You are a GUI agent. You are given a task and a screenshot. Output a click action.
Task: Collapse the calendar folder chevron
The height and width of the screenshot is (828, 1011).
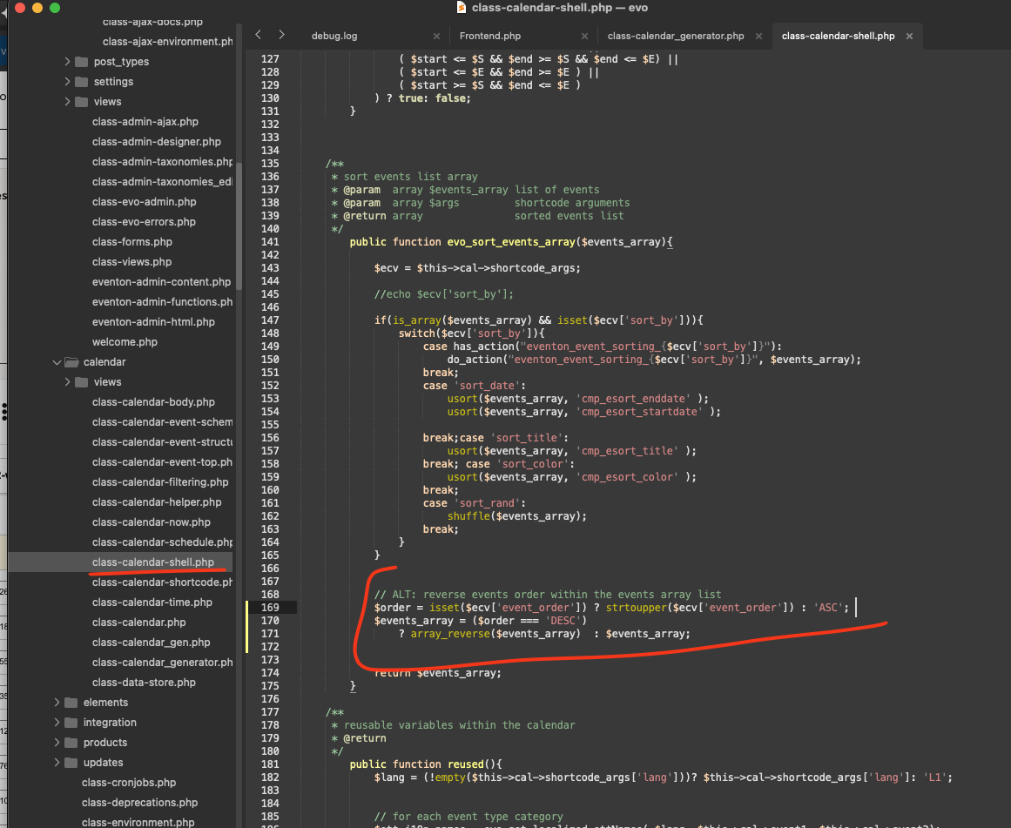click(x=57, y=362)
